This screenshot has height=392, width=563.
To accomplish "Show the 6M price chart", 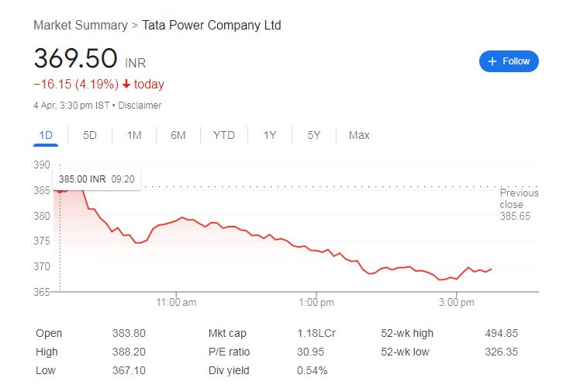I will (x=178, y=135).
